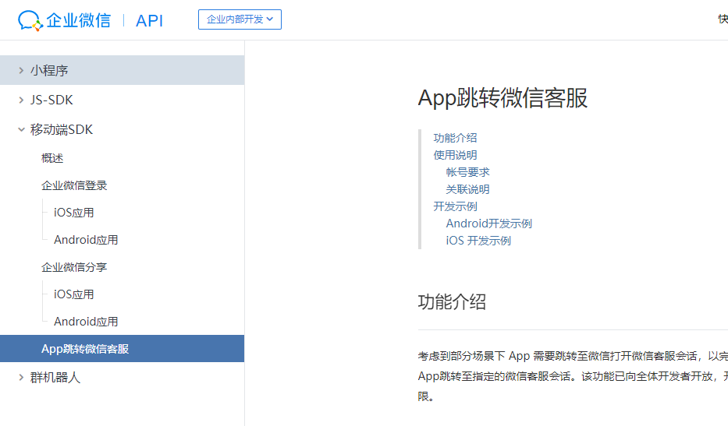Image resolution: width=728 pixels, height=426 pixels.
Task: Click the 功能介绍 section heading
Action: (x=452, y=301)
